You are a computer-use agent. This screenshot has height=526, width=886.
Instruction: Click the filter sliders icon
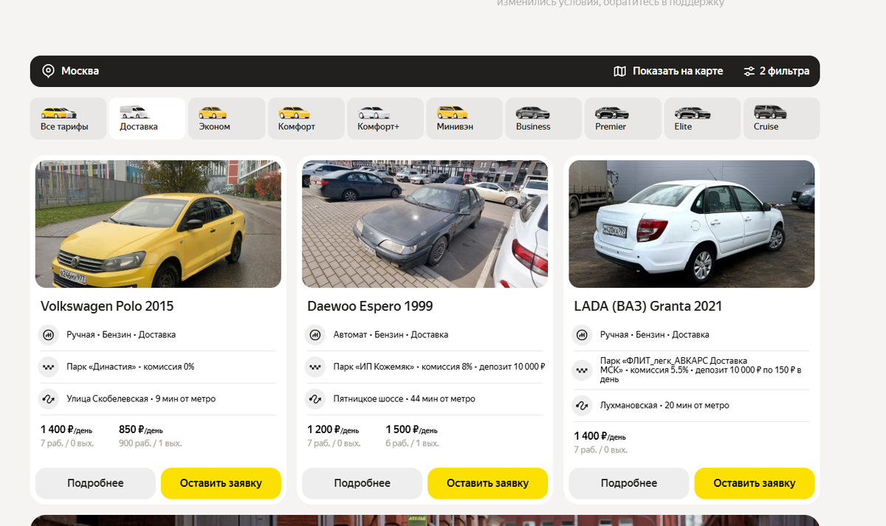tap(749, 72)
